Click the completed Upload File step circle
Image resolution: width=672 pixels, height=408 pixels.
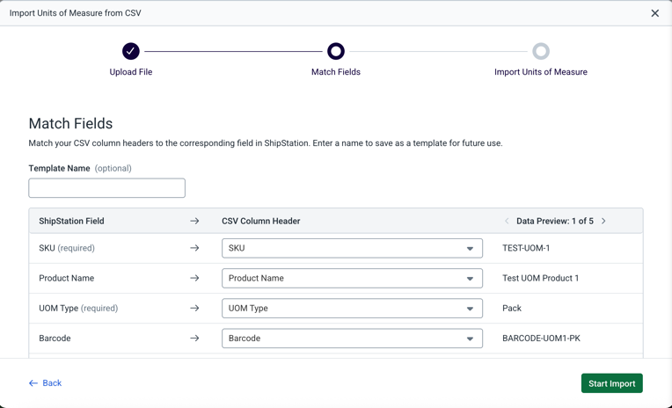tap(131, 51)
